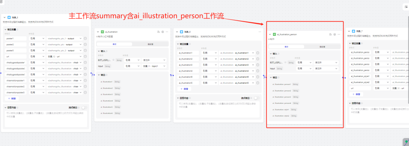Collapse 回答内容 section in 消息_5
The width and height of the screenshot is (409, 146).
(5, 108)
